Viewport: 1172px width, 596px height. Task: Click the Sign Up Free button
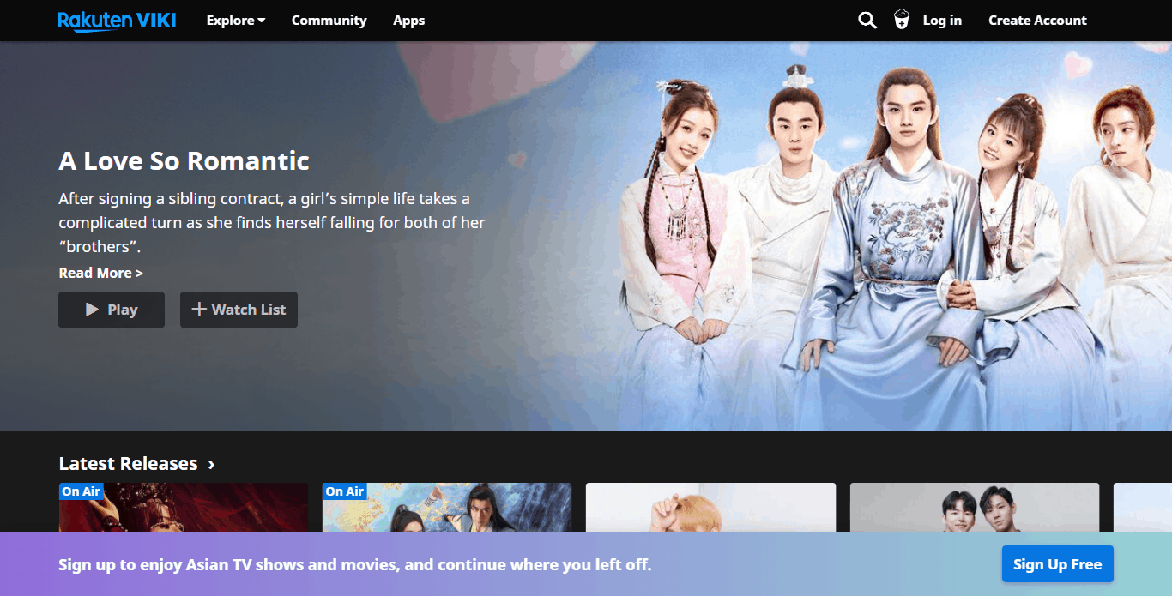1057,564
